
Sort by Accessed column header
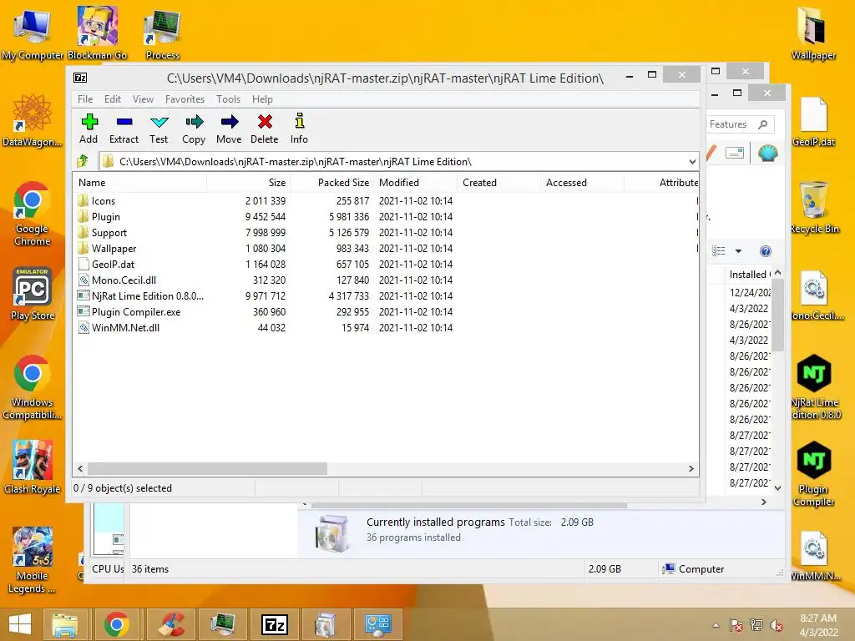pyautogui.click(x=582, y=183)
